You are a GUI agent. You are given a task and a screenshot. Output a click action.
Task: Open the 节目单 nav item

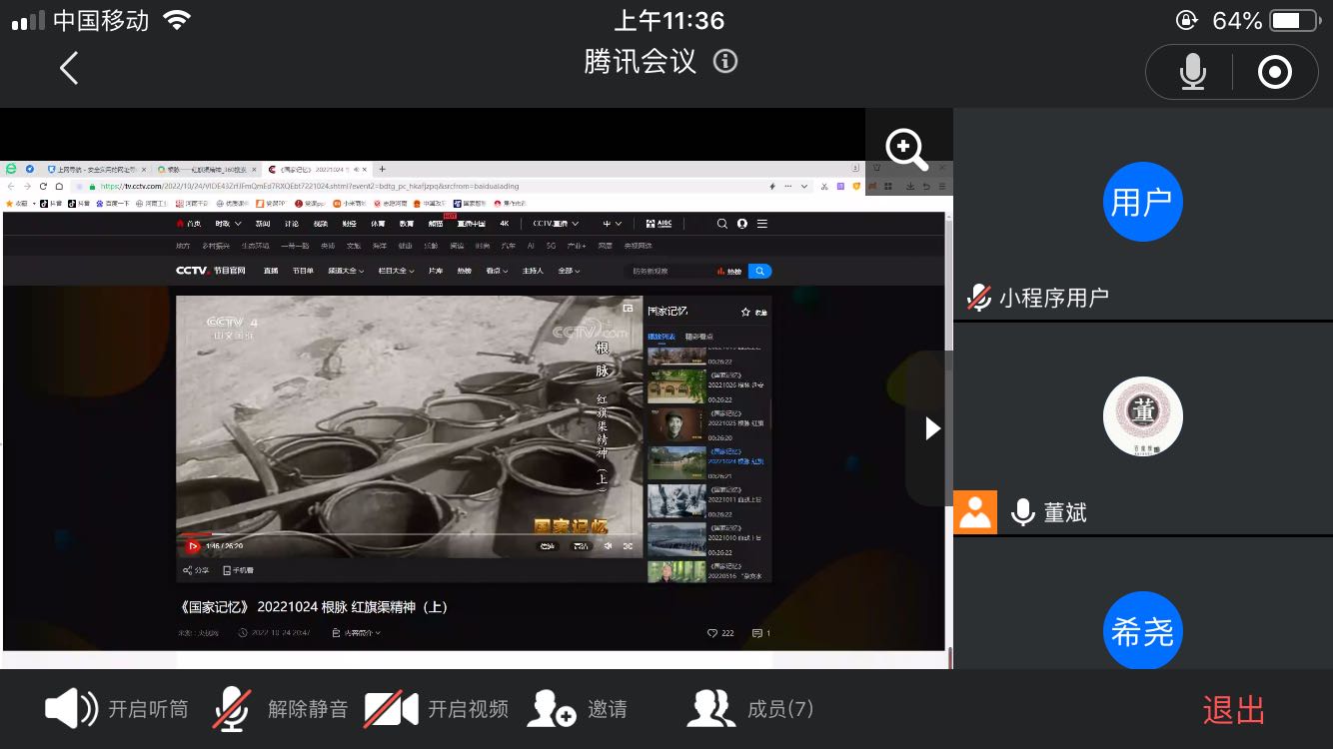coord(303,271)
